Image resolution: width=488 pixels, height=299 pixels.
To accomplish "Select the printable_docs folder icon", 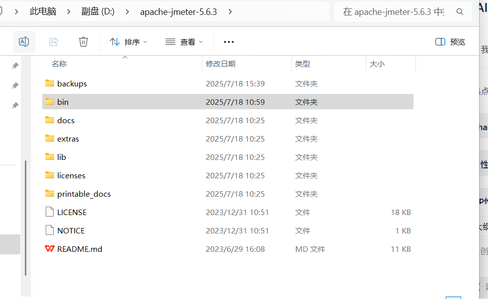I will click(50, 194).
